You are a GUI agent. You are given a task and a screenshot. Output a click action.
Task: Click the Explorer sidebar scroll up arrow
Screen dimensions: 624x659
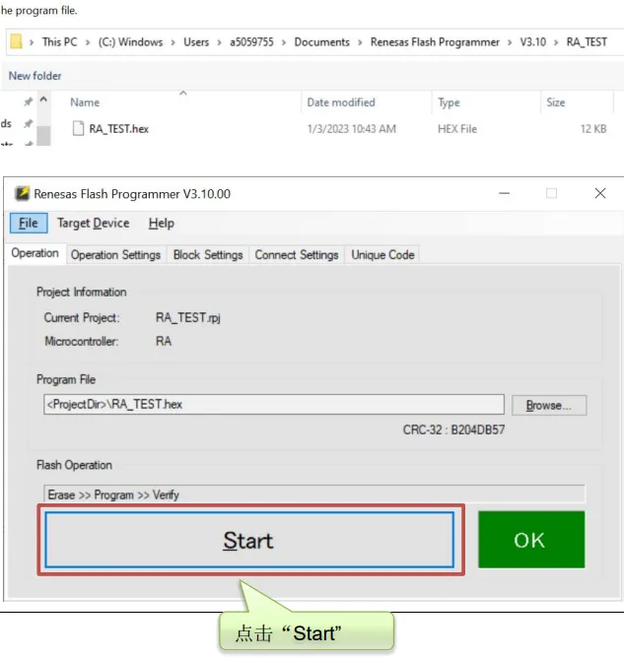43,100
